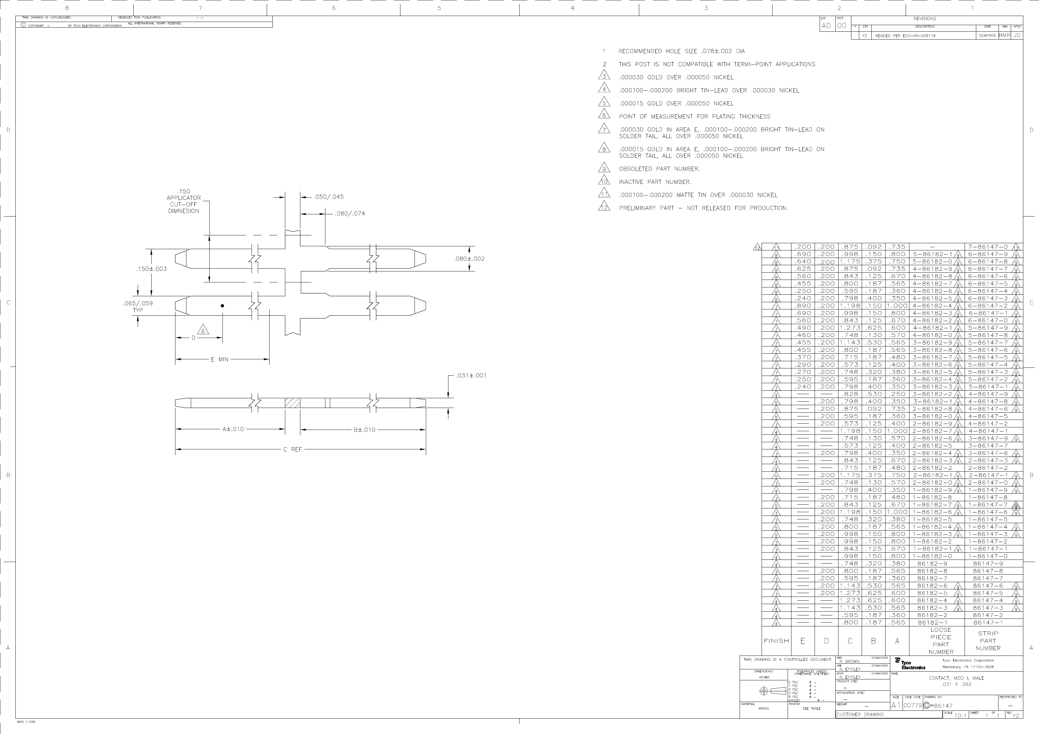Click the drawing number C-86147

(938, 705)
